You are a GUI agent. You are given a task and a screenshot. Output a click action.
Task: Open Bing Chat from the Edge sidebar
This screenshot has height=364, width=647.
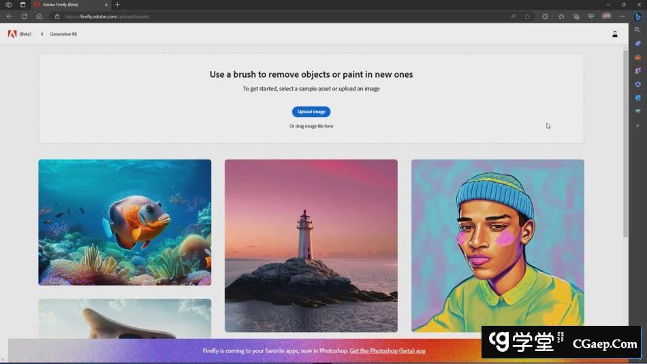(x=638, y=16)
